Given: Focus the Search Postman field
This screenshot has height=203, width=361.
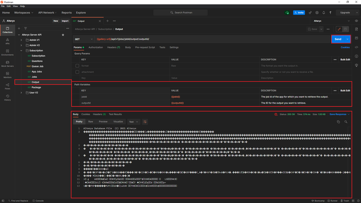Looking at the screenshot, I should click(x=181, y=13).
